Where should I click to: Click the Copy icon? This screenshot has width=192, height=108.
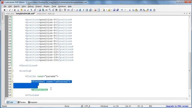pos(133,10)
